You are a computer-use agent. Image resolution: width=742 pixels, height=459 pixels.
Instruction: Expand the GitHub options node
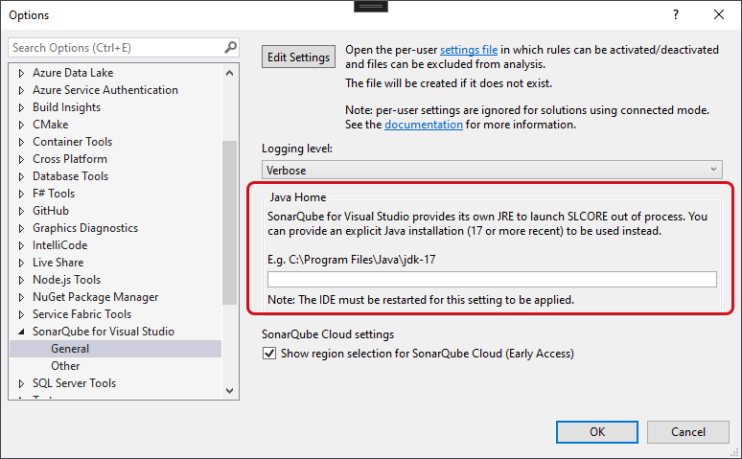(21, 211)
